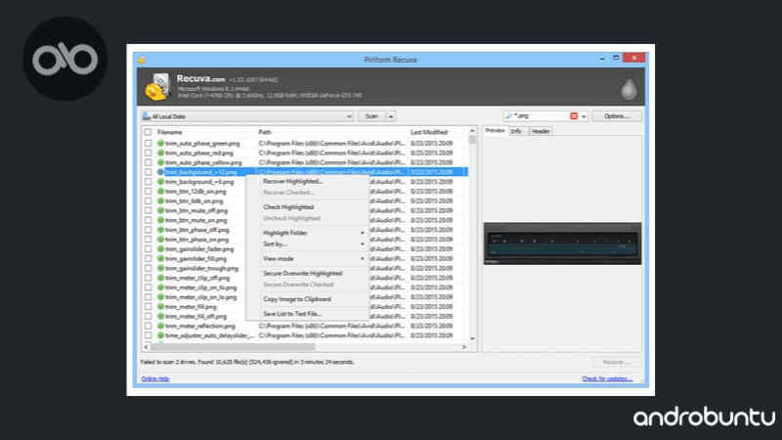Image resolution: width=782 pixels, height=440 pixels.
Task: Click the Recuva hard-hat drive logo
Action: [x=157, y=86]
